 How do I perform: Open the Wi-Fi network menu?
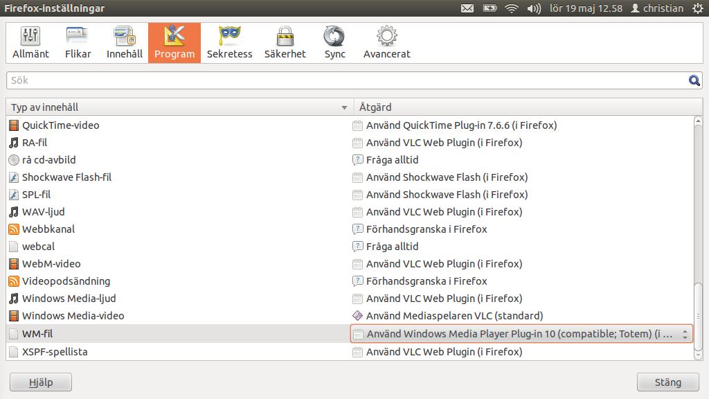tap(512, 8)
